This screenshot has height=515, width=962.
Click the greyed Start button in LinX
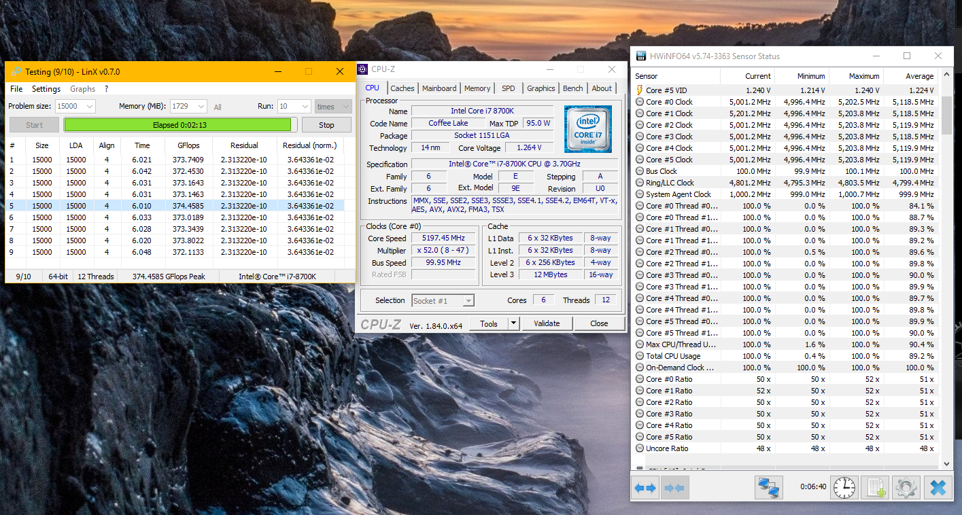pos(34,125)
